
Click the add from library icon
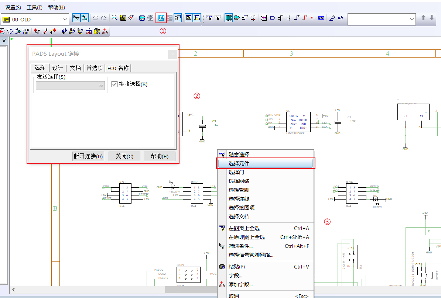click(89, 31)
